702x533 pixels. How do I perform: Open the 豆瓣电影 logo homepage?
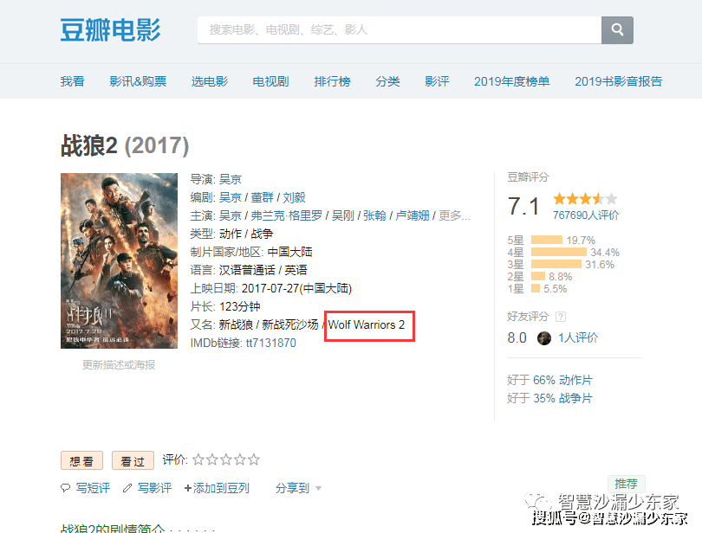110,30
